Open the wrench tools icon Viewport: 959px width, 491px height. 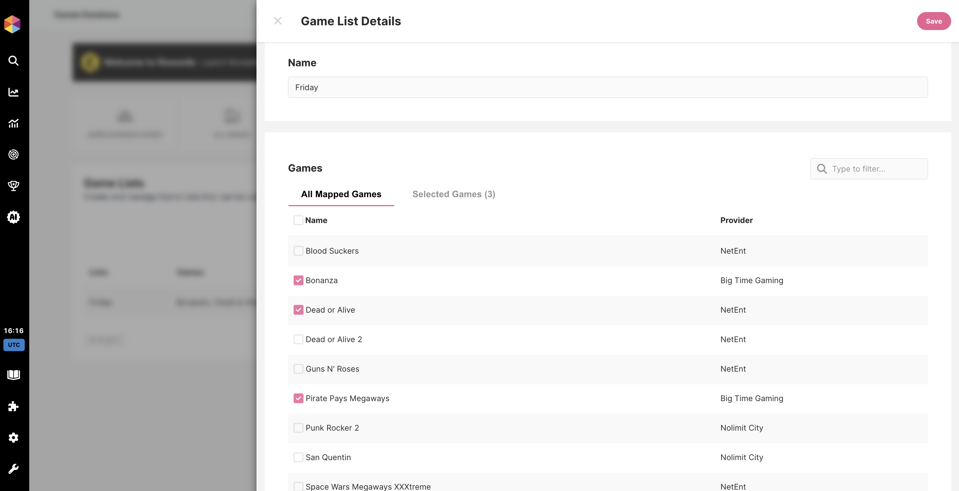click(x=13, y=469)
